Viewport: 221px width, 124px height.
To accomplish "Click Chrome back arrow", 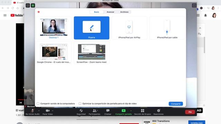I will click(3, 8).
